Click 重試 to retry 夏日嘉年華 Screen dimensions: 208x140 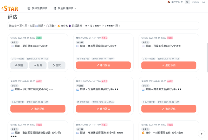(56, 65)
